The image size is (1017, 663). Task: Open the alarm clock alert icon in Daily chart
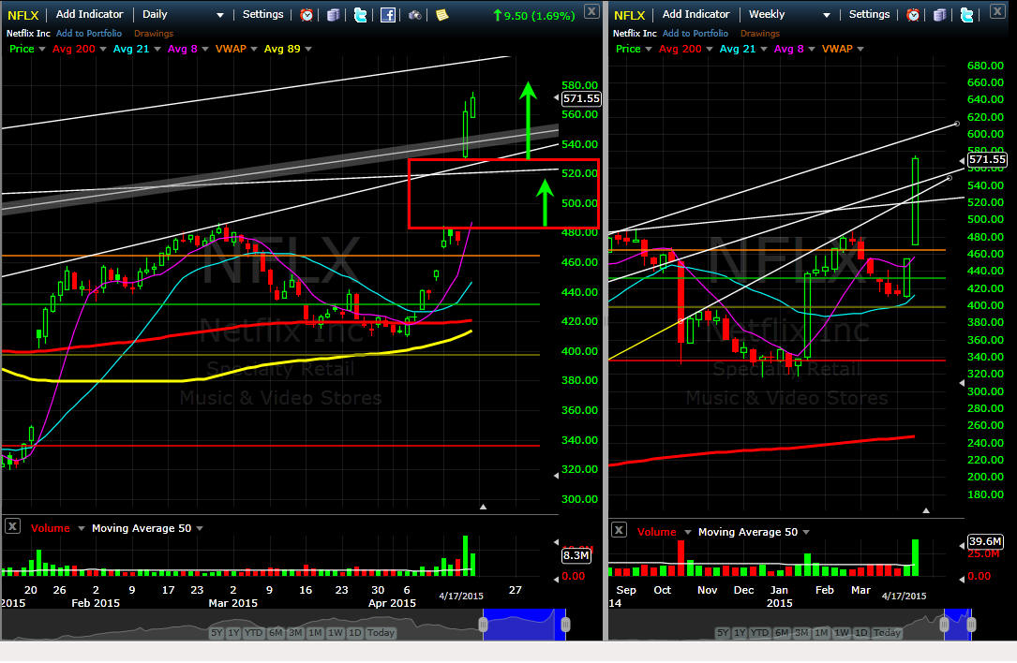click(307, 15)
